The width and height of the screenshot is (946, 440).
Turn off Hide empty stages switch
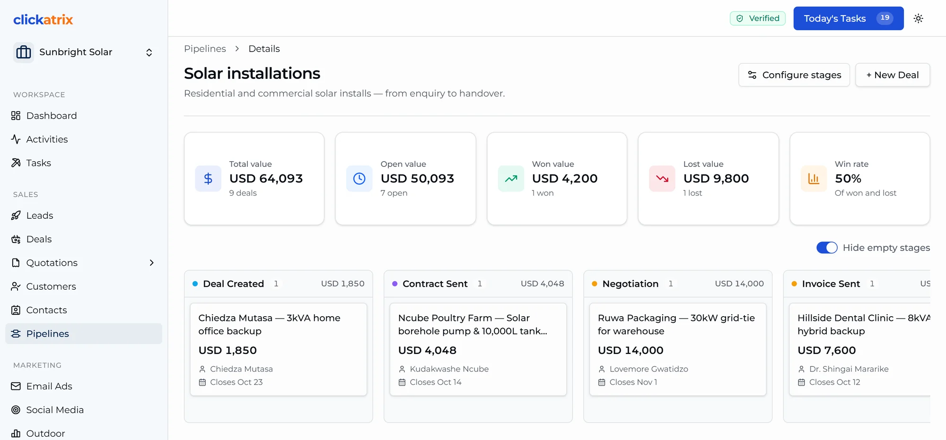827,248
